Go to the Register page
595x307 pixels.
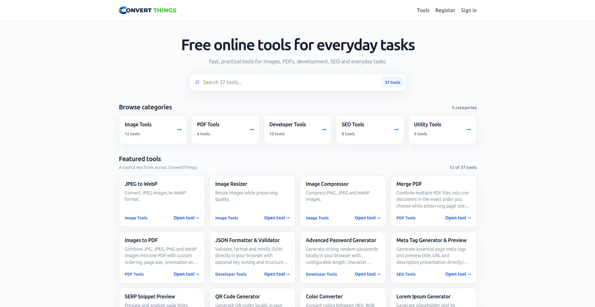[x=445, y=10]
